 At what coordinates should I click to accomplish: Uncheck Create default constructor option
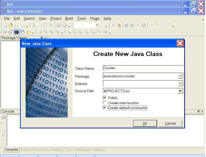click(105, 108)
